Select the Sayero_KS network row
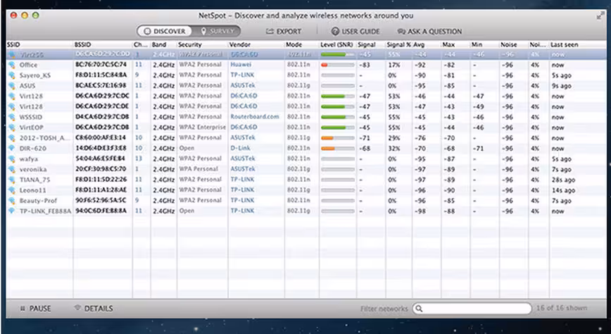 point(306,75)
